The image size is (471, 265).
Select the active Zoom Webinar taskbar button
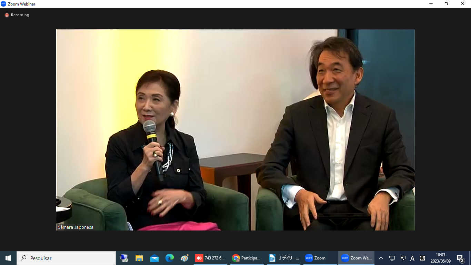pos(356,258)
